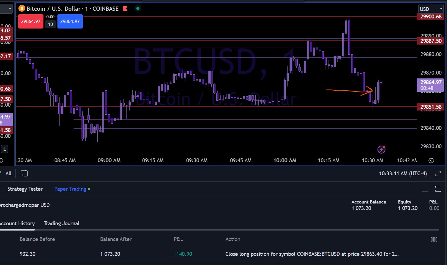Click the 29851.58 price line label

431,107
